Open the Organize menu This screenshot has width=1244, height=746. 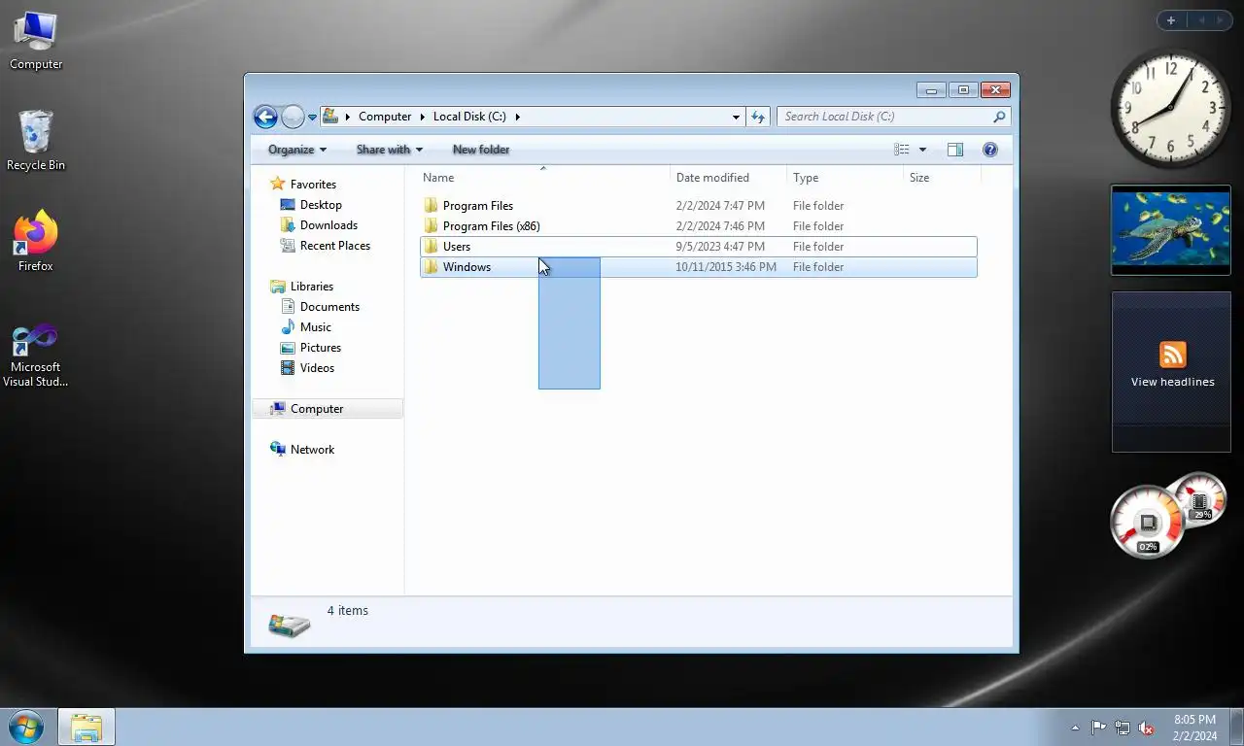tap(297, 150)
